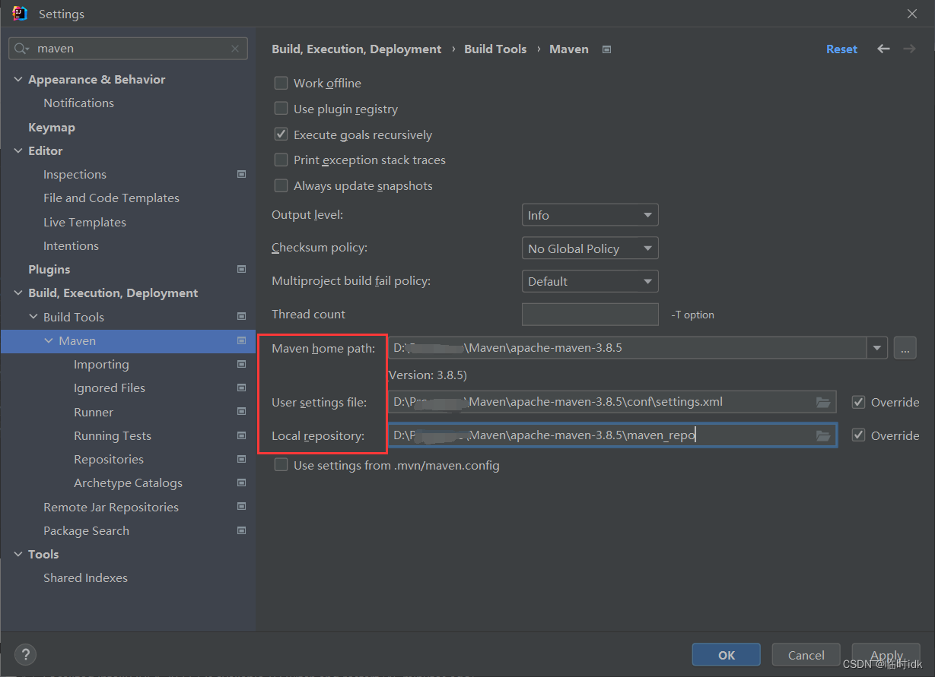The height and width of the screenshot is (677, 935).
Task: Click the "-T option" hint text
Action: (x=693, y=315)
